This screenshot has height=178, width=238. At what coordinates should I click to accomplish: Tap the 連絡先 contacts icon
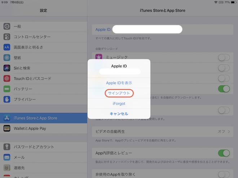[x=7, y=168]
